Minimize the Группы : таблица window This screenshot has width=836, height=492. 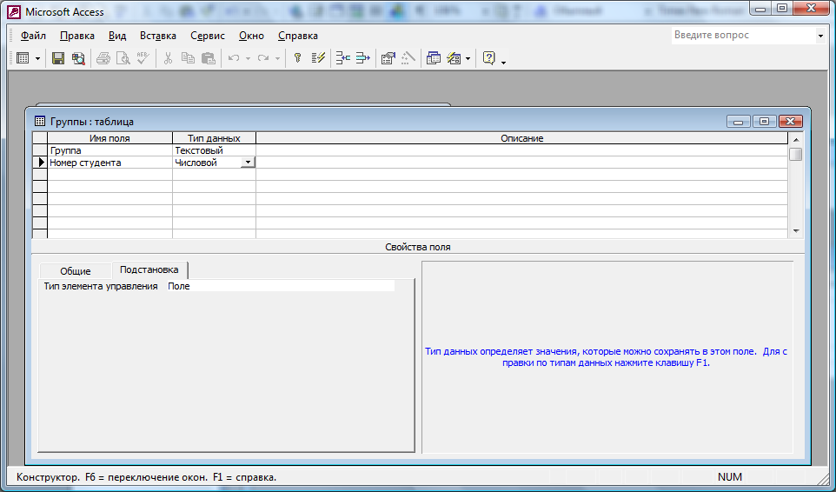pos(739,122)
